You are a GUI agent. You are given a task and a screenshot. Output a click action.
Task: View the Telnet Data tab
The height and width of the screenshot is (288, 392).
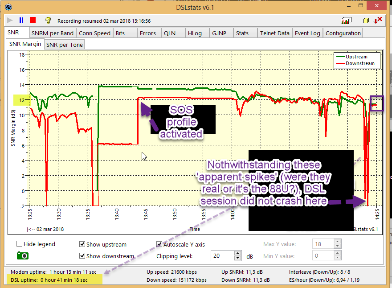click(274, 33)
